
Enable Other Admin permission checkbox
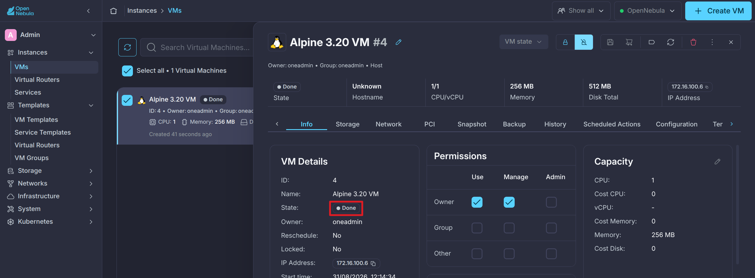tap(551, 254)
